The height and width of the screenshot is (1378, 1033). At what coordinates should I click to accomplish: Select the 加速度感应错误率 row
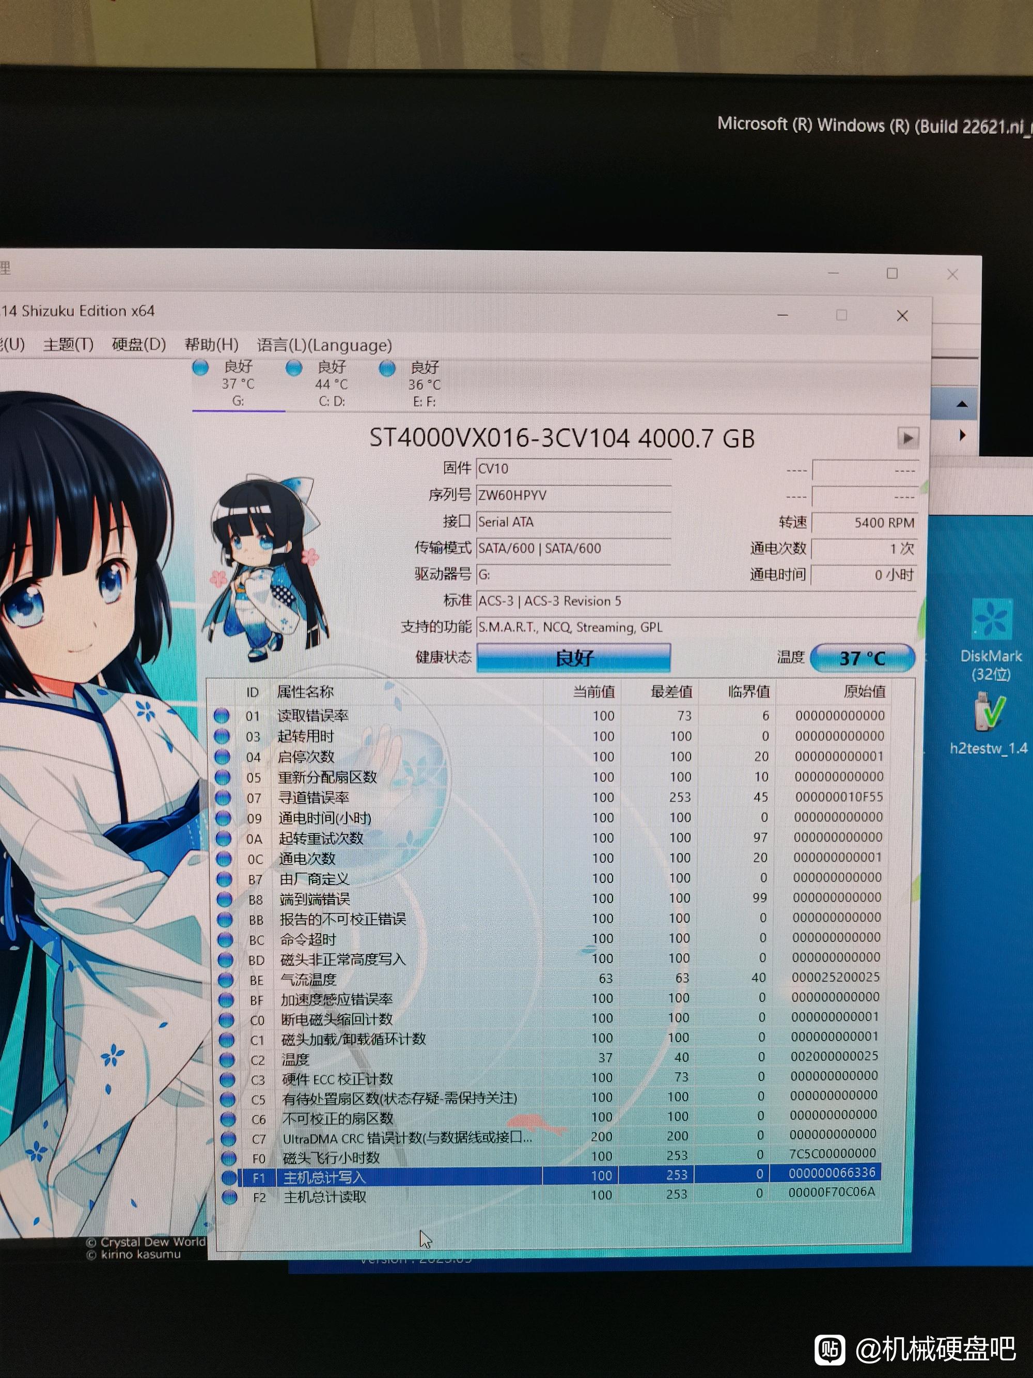(x=548, y=999)
